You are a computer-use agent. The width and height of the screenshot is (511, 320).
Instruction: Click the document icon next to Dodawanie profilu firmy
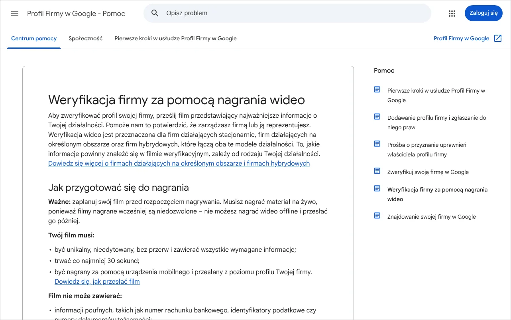pyautogui.click(x=377, y=117)
